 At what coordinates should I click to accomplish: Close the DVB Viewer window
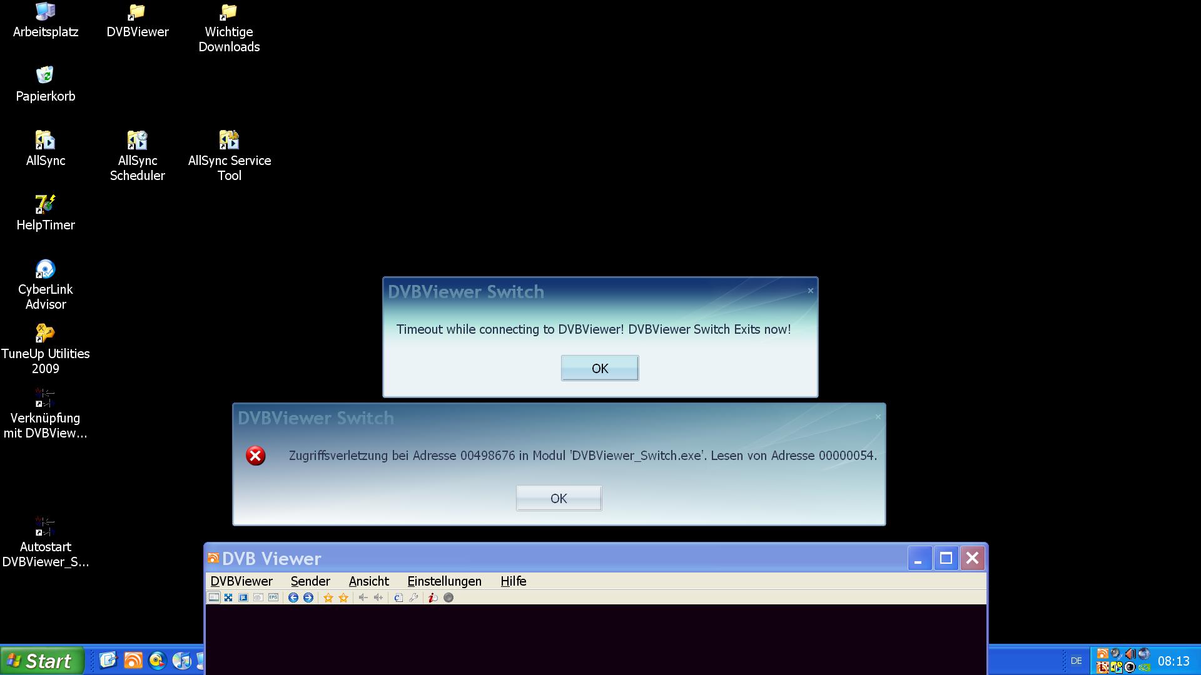coord(973,558)
